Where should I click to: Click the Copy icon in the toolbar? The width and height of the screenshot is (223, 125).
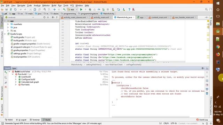pyautogui.click(x=35, y=9)
